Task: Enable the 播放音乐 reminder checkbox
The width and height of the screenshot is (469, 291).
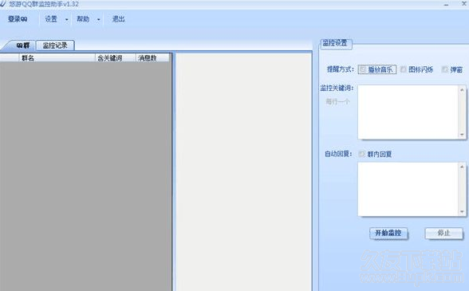Action: pyautogui.click(x=362, y=69)
